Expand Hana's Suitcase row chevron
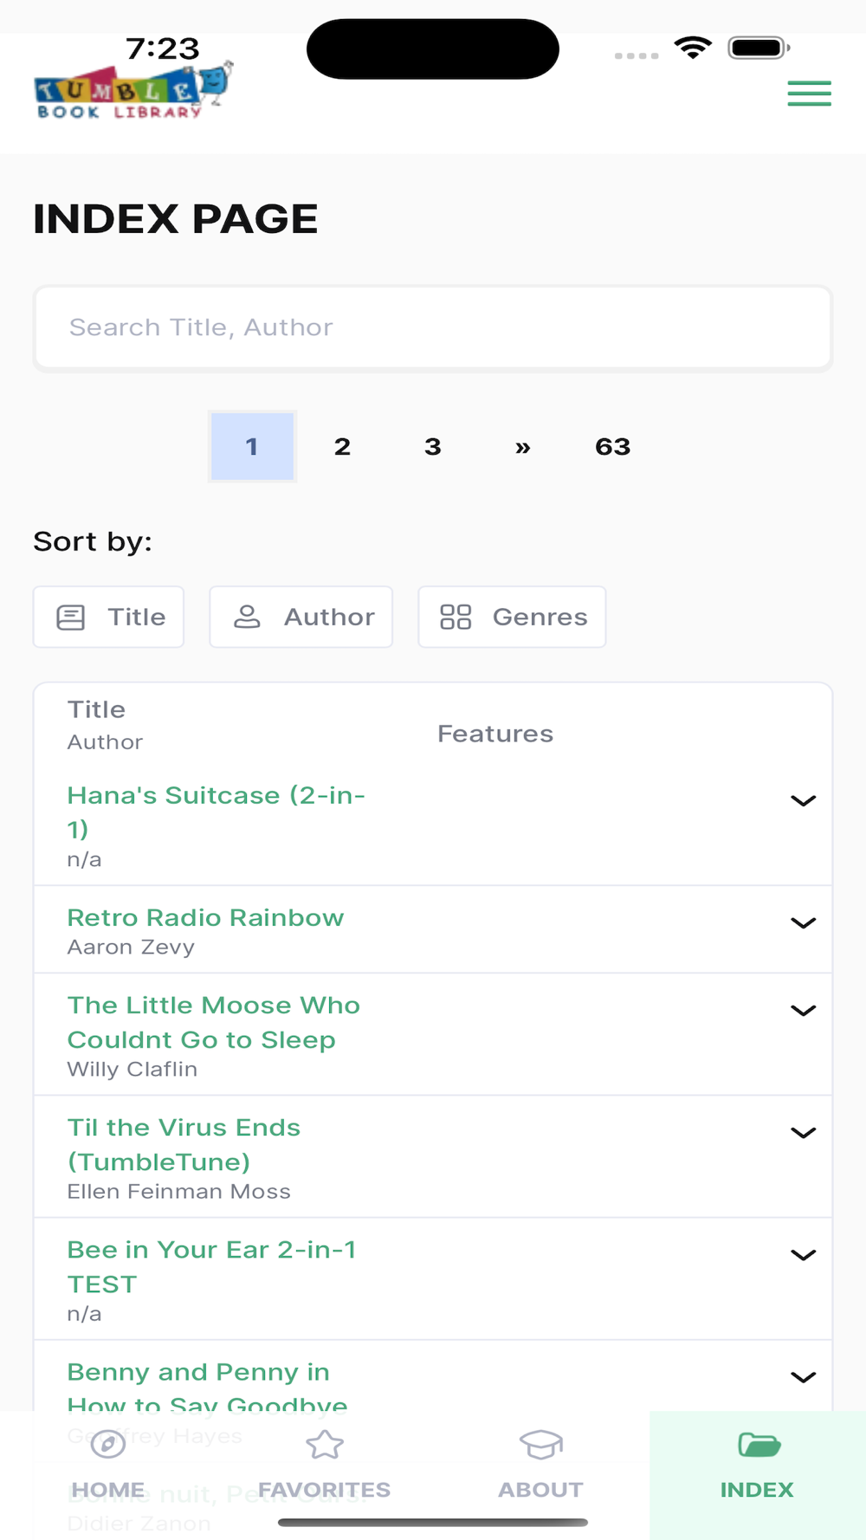This screenshot has width=866, height=1540. (x=803, y=801)
